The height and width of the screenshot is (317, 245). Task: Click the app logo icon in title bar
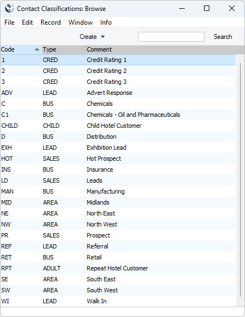tap(9, 8)
